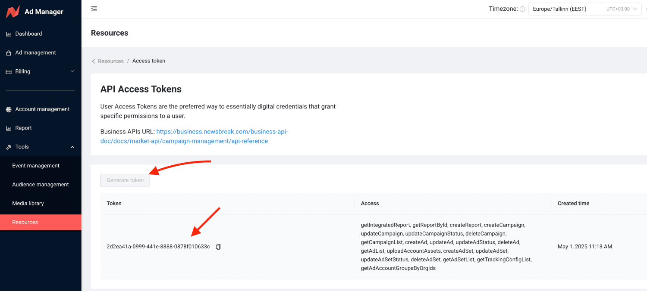Click the Ad Manager logo icon
The height and width of the screenshot is (291, 647).
click(13, 12)
